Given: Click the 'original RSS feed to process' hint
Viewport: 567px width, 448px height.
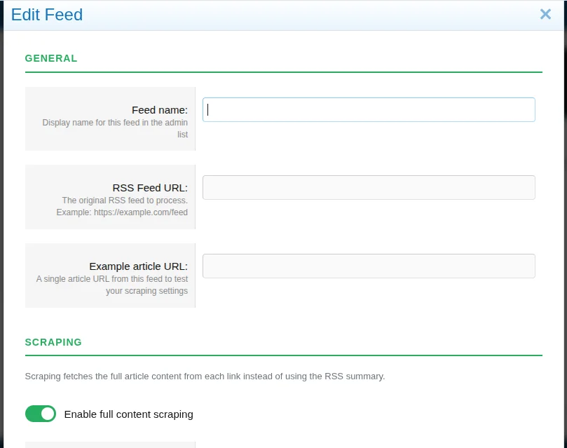Looking at the screenshot, I should click(125, 201).
